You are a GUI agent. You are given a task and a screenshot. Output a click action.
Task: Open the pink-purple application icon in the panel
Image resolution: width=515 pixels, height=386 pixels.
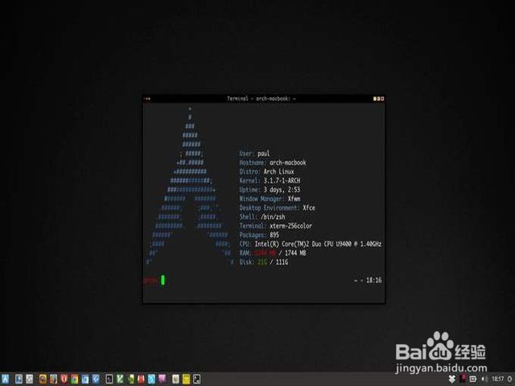tap(163, 379)
